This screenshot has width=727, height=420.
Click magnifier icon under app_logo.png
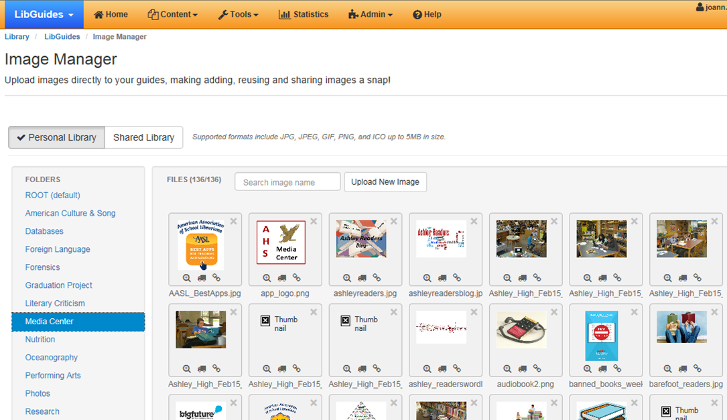[267, 278]
